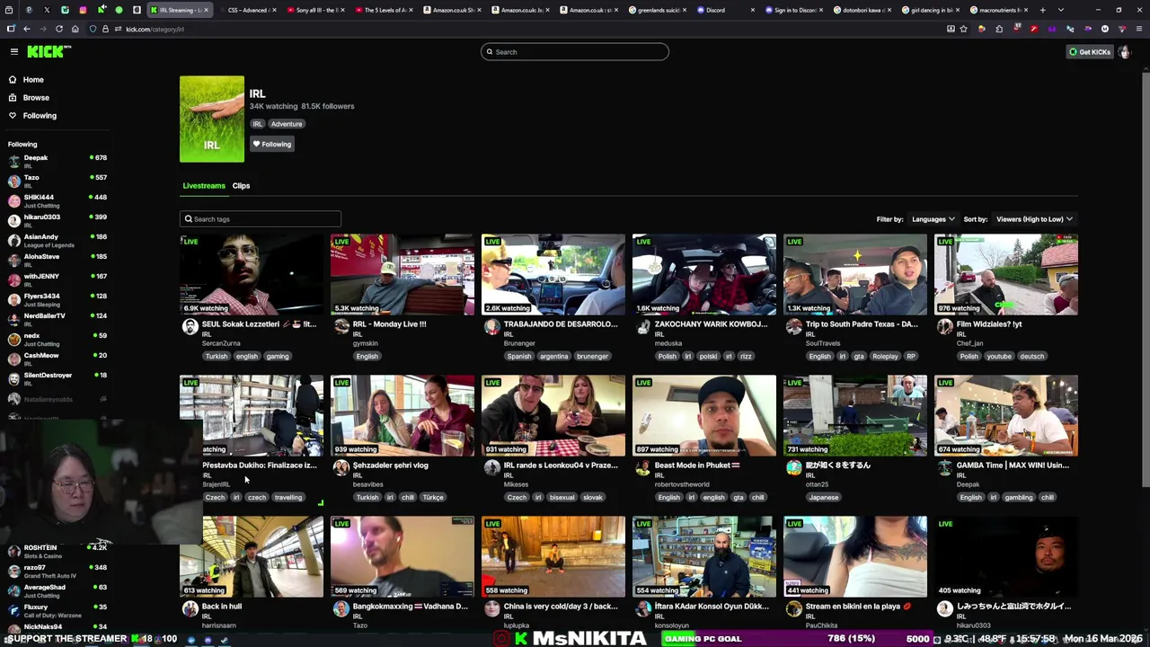Click SoulTravels channel avatar
The image size is (1150, 647).
click(x=793, y=327)
